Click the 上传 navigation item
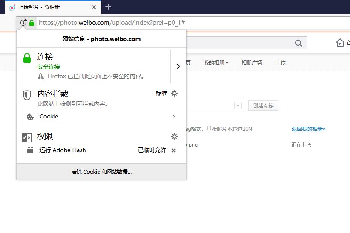 coord(280,62)
